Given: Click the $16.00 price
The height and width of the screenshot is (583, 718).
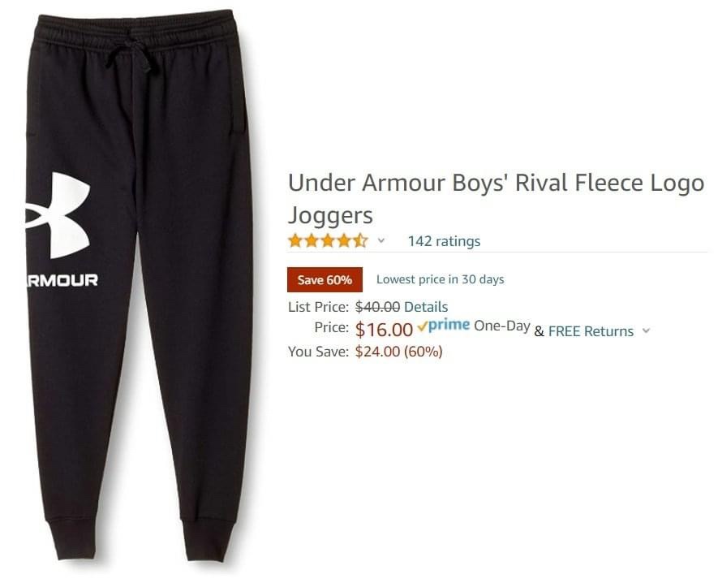Looking at the screenshot, I should coord(385,329).
